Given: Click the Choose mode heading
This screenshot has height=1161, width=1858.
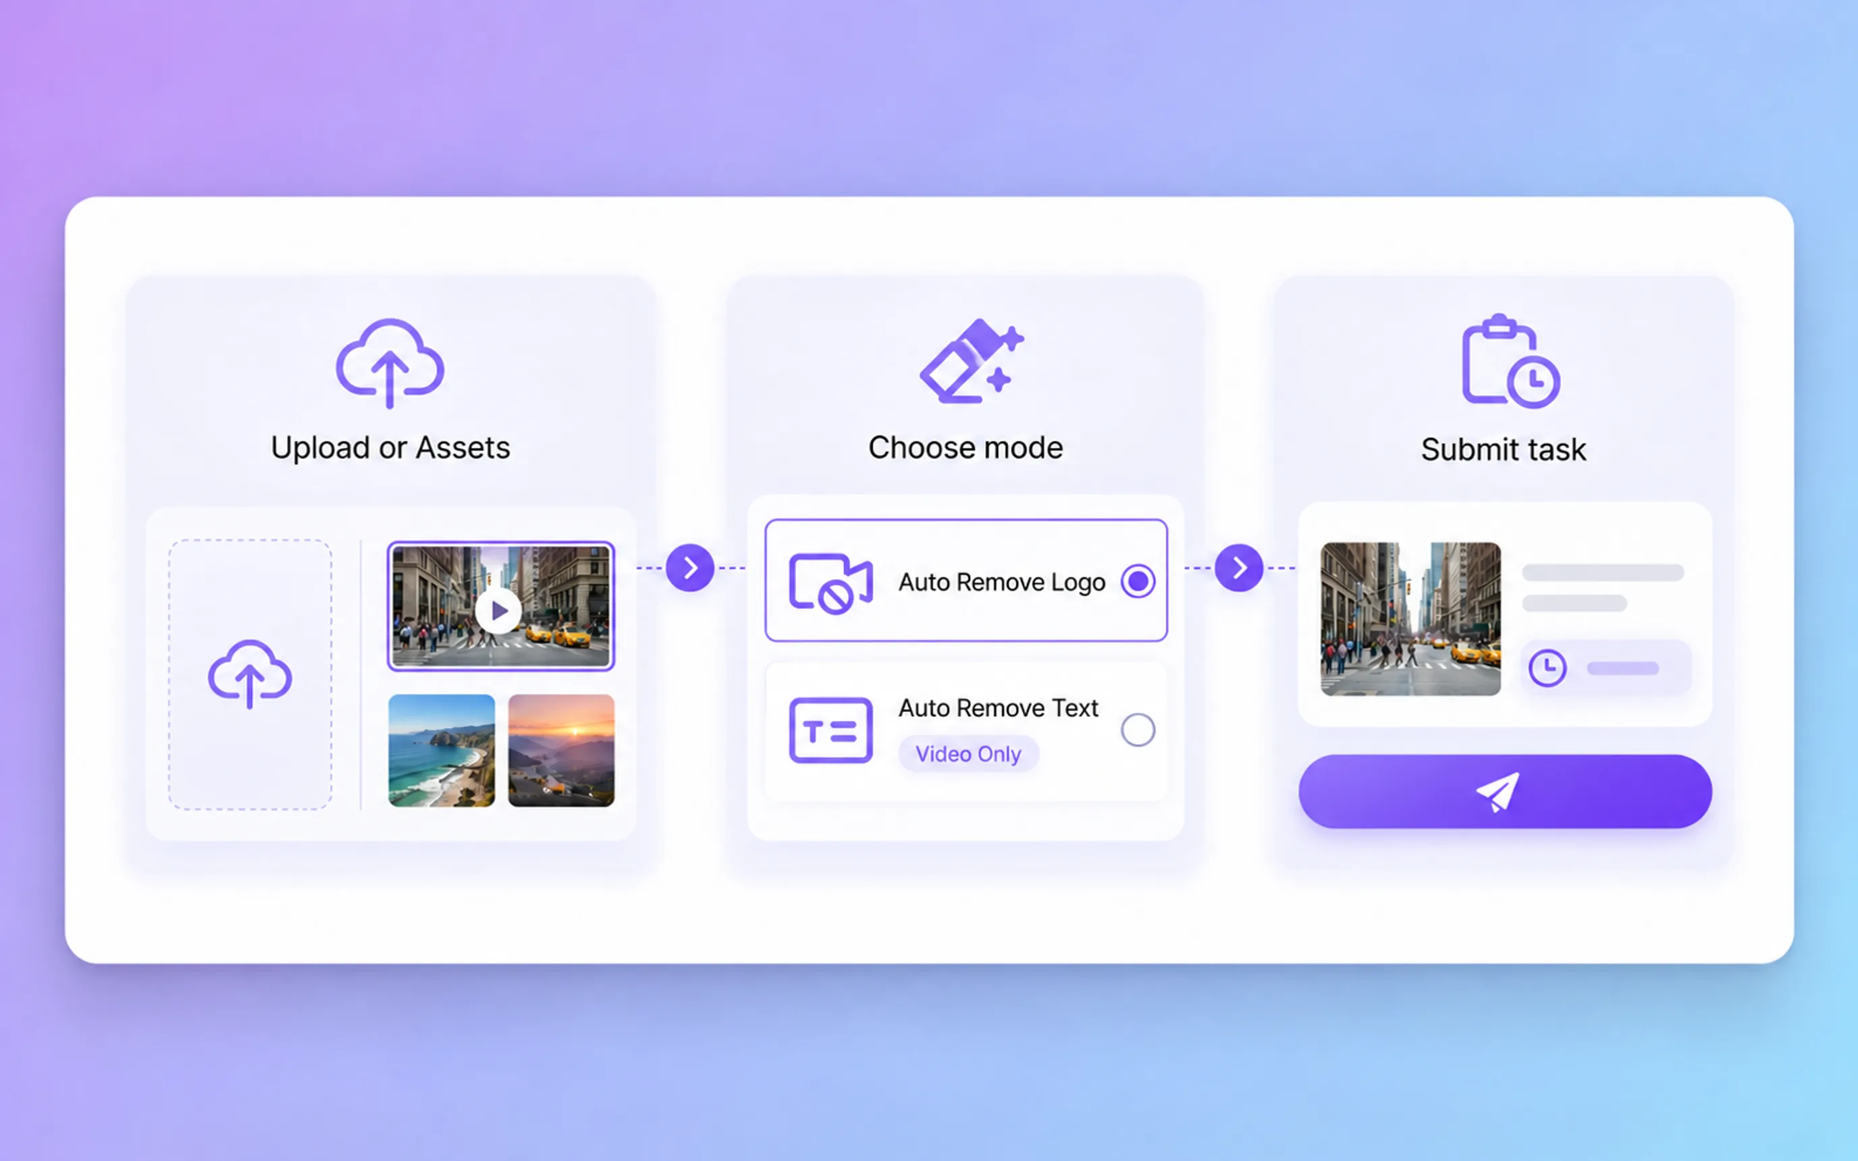Looking at the screenshot, I should pos(965,448).
